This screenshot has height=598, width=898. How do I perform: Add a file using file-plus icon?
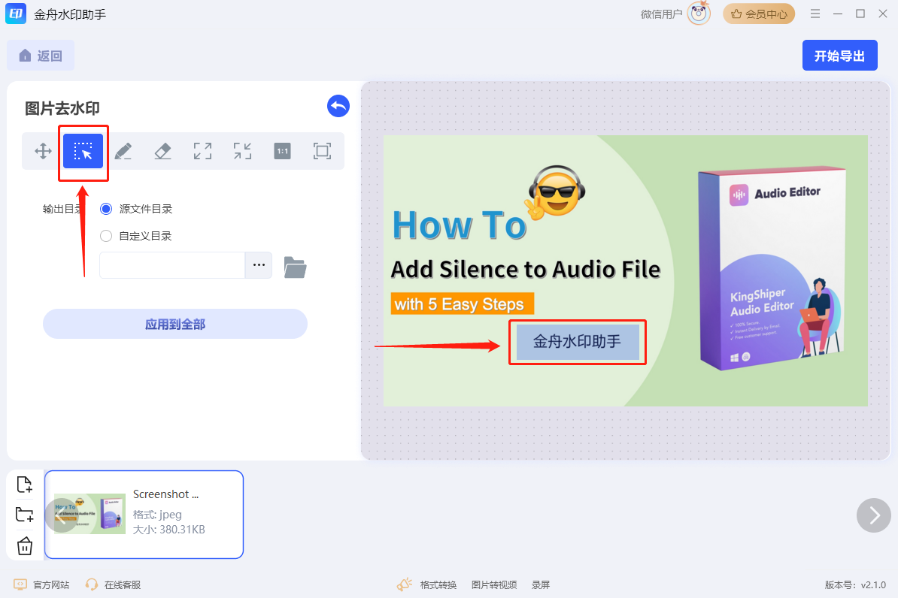tap(25, 484)
